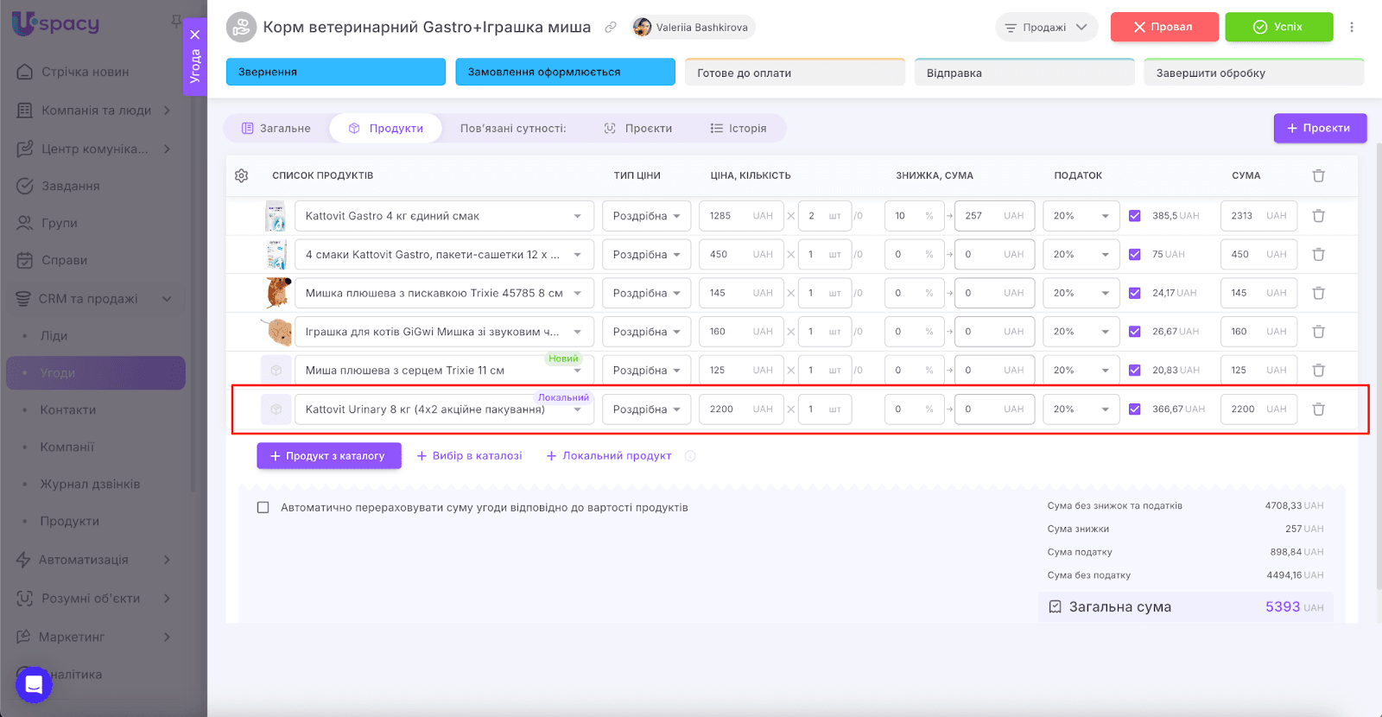This screenshot has height=717, width=1382.
Task: Open the Історія tab
Action: click(739, 129)
